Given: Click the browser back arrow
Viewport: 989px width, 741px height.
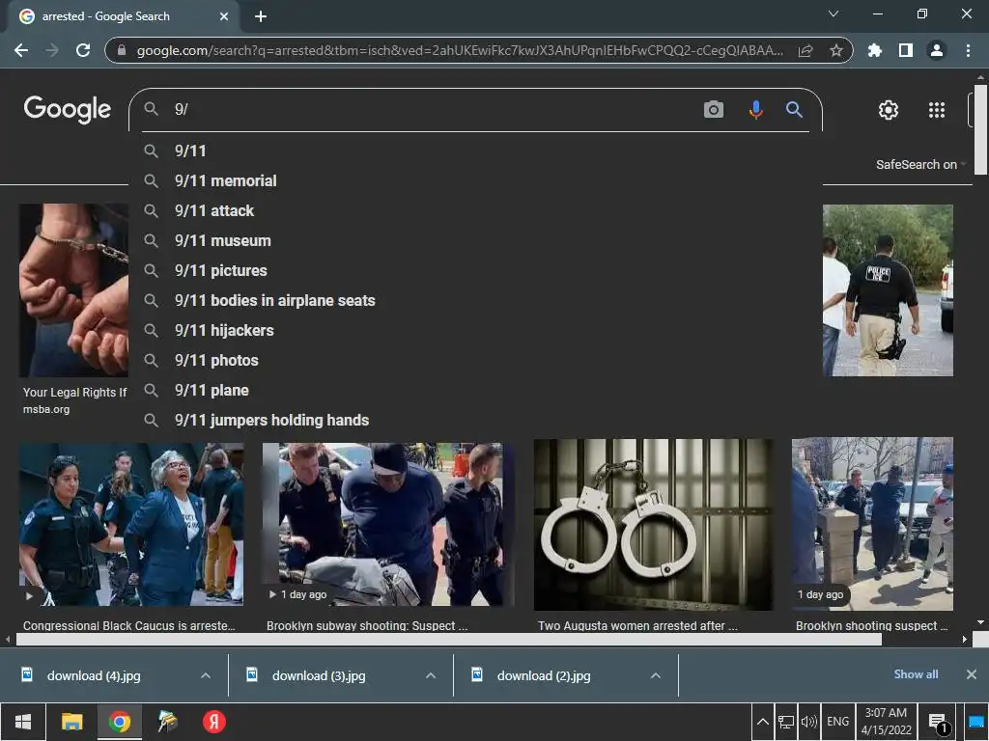Looking at the screenshot, I should [21, 50].
